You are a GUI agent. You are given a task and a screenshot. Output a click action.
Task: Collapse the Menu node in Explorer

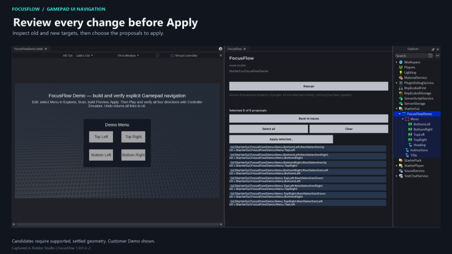click(403, 119)
